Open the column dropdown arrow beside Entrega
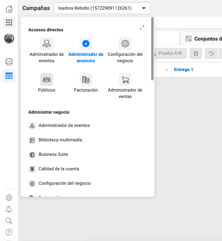The height and width of the screenshot is (241, 222). [x=166, y=70]
